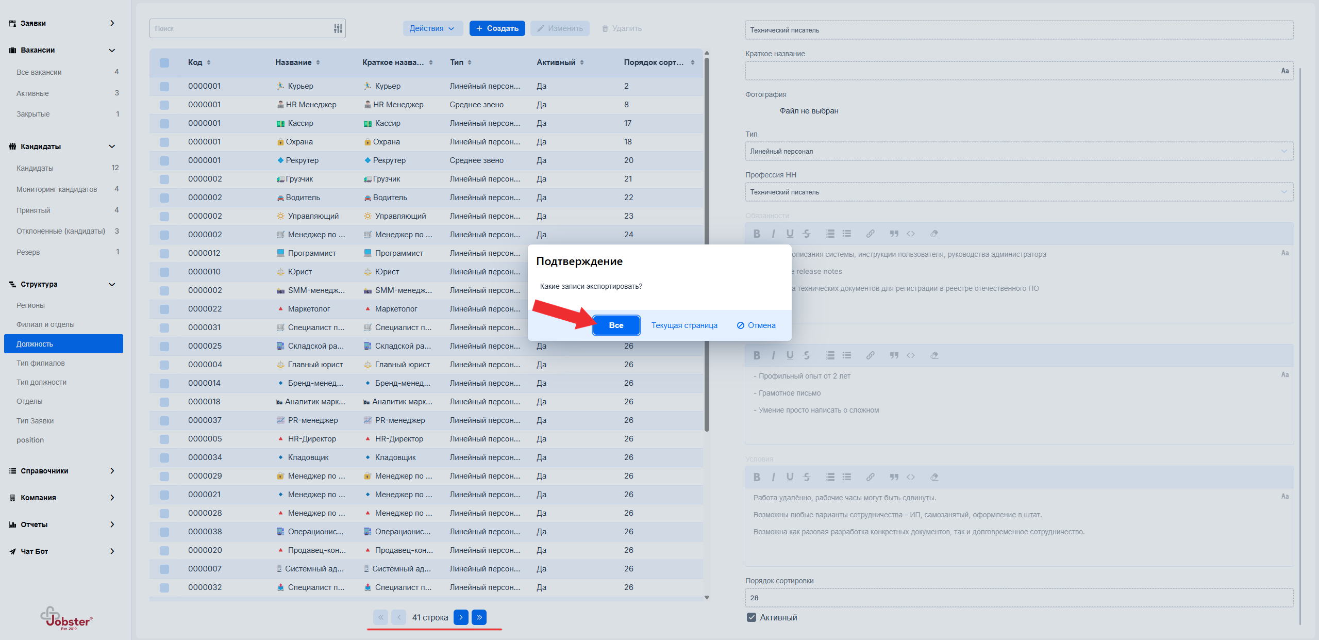Click insert link icon in Обязанности toolbar
The width and height of the screenshot is (1319, 640).
click(870, 234)
